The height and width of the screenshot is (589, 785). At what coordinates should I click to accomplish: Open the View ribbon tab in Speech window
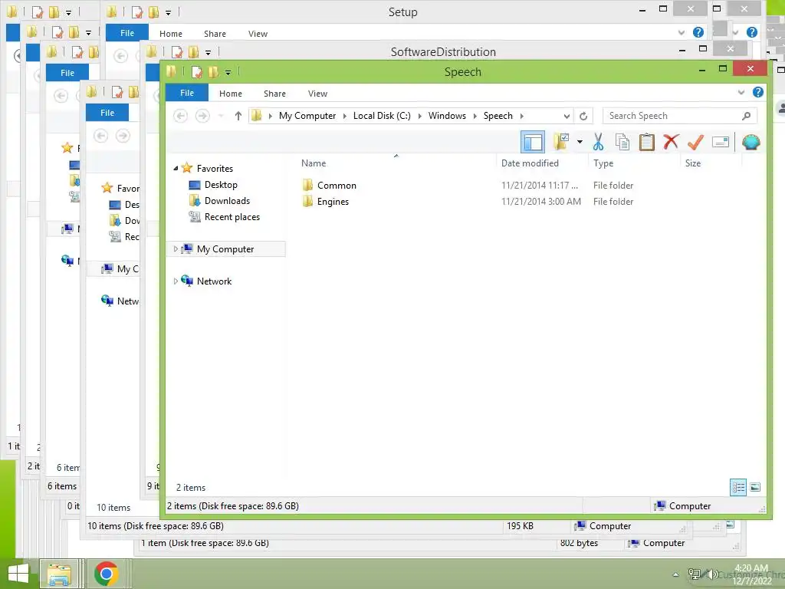[317, 93]
